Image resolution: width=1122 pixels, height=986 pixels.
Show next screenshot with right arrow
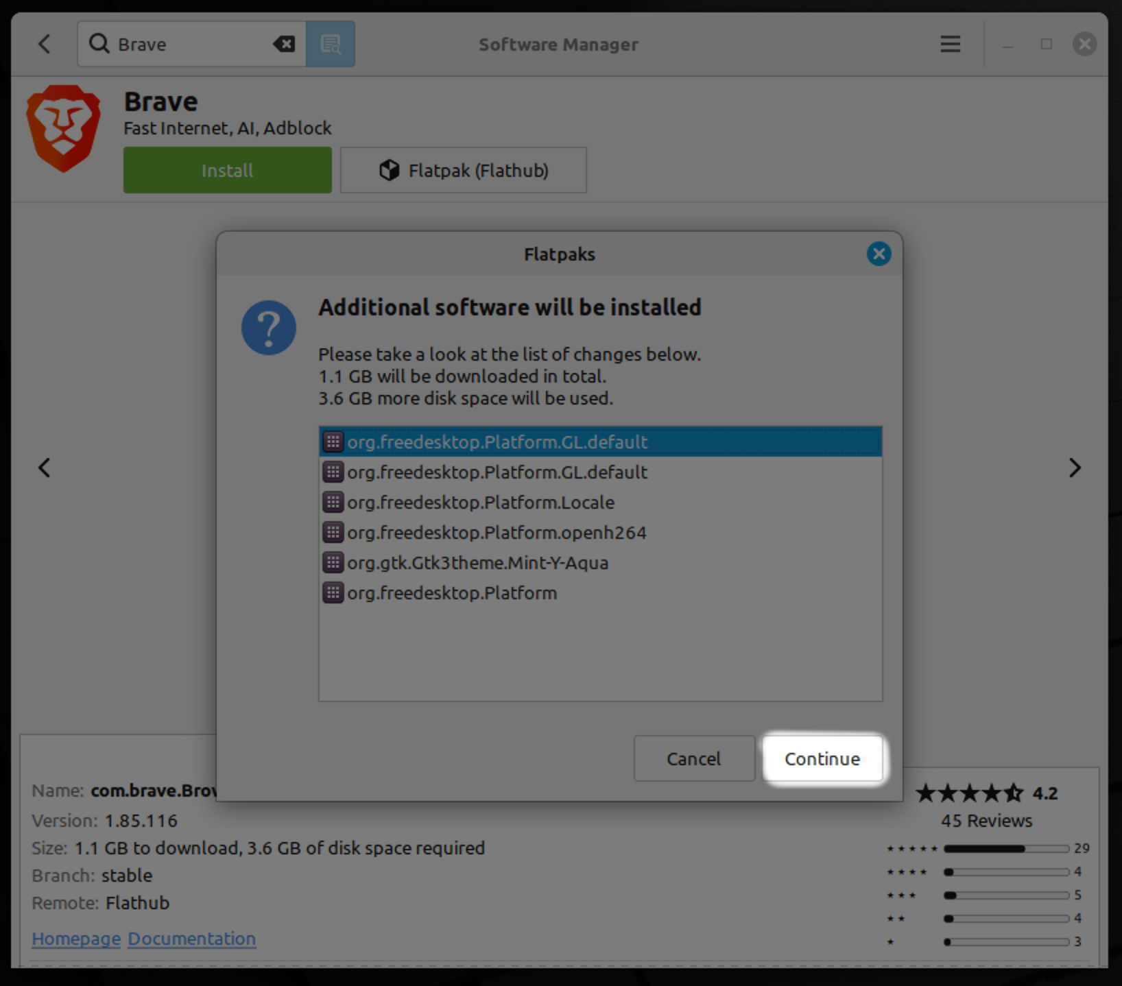tap(1075, 468)
